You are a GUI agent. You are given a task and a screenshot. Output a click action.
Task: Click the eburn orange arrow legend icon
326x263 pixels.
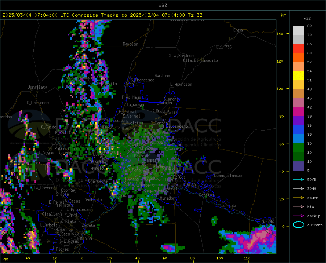pos(298,198)
